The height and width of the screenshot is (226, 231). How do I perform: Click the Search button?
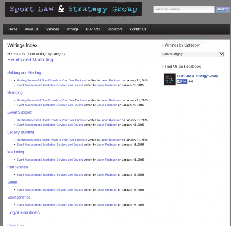tap(223, 10)
